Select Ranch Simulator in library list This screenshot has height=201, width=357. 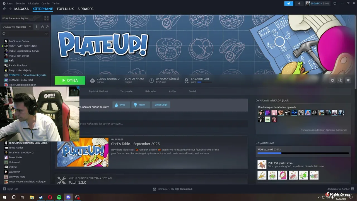[18, 65]
